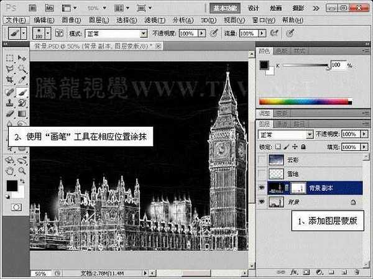Select the Brush tool in the toolbox
This screenshot has width=373, height=279.
click(22, 93)
